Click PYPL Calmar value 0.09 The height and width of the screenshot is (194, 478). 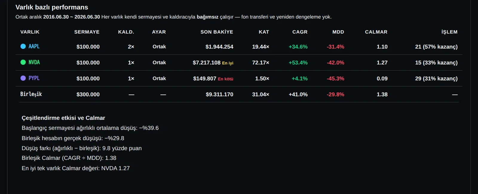(382, 79)
